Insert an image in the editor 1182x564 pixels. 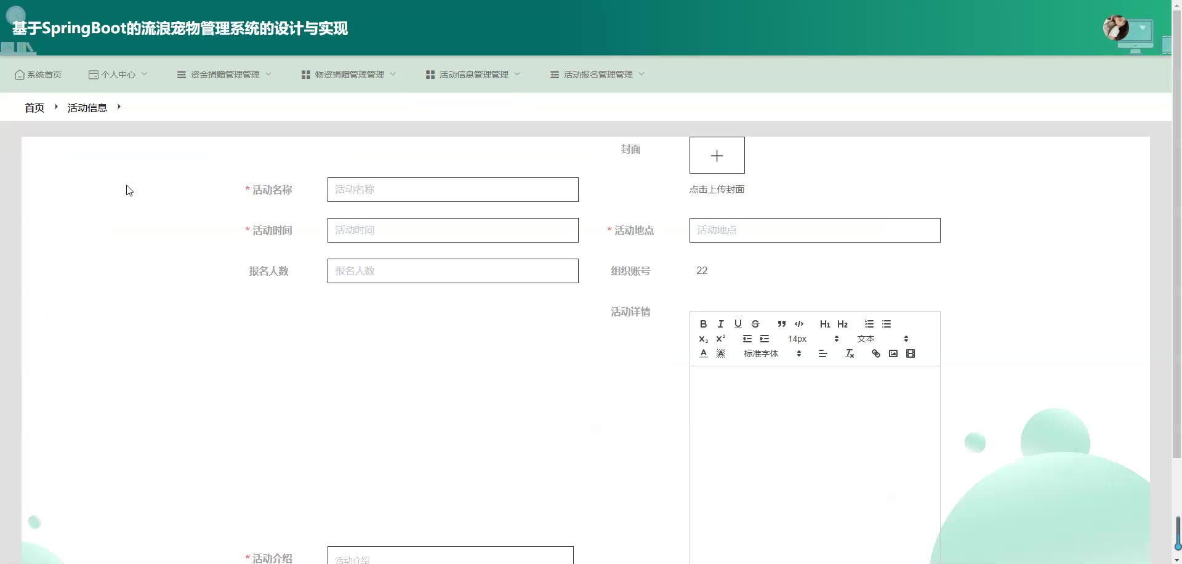click(x=893, y=353)
